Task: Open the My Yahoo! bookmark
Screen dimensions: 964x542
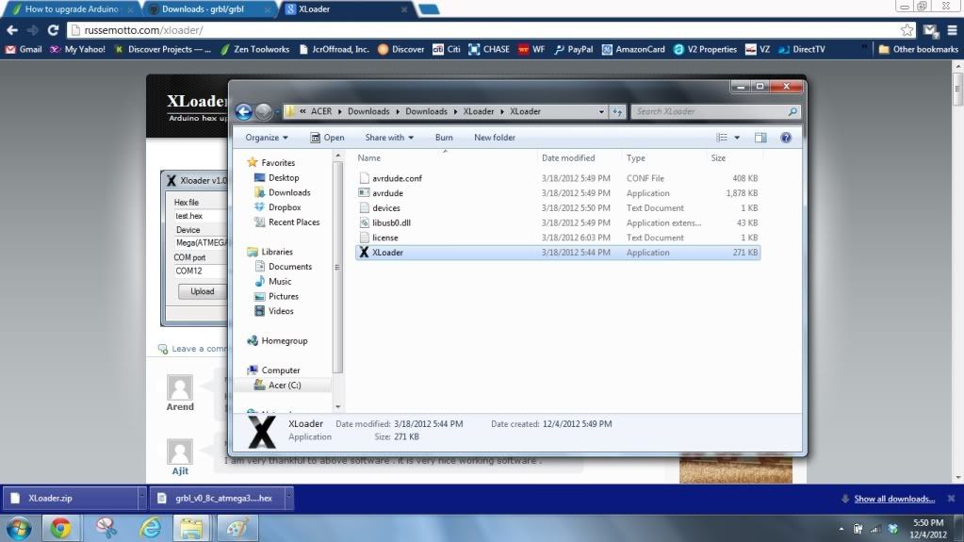Action: point(77,49)
